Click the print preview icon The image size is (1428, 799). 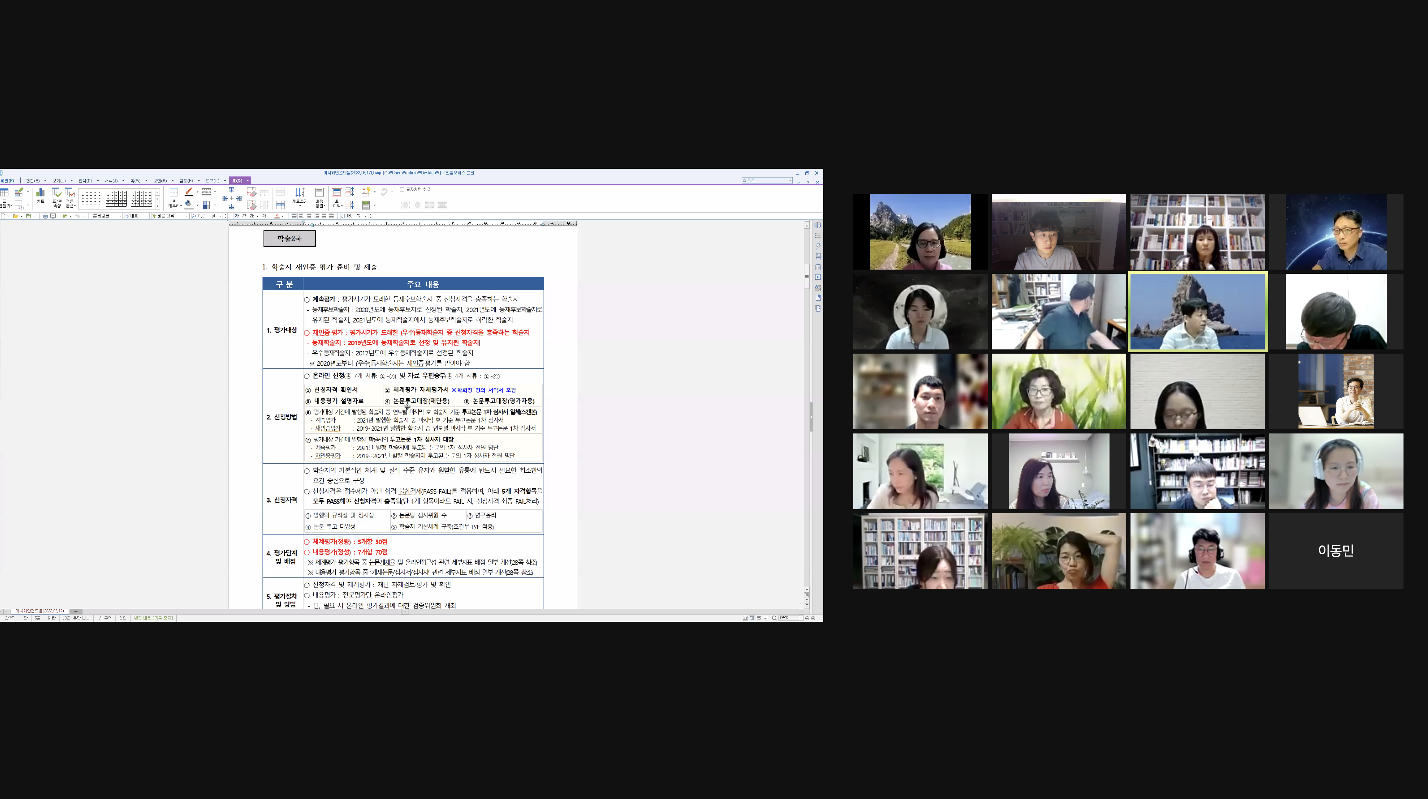tap(53, 216)
